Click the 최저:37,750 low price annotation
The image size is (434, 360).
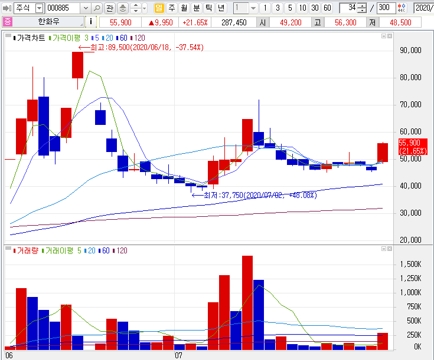(x=254, y=196)
